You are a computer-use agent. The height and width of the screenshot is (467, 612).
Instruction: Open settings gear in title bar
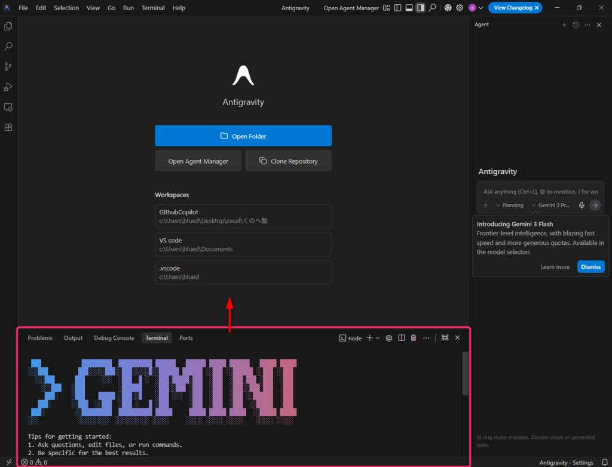coord(460,8)
